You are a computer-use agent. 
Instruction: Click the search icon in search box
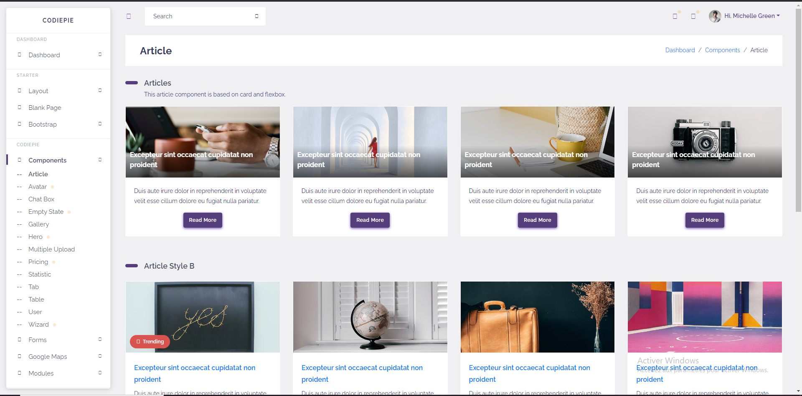click(256, 16)
